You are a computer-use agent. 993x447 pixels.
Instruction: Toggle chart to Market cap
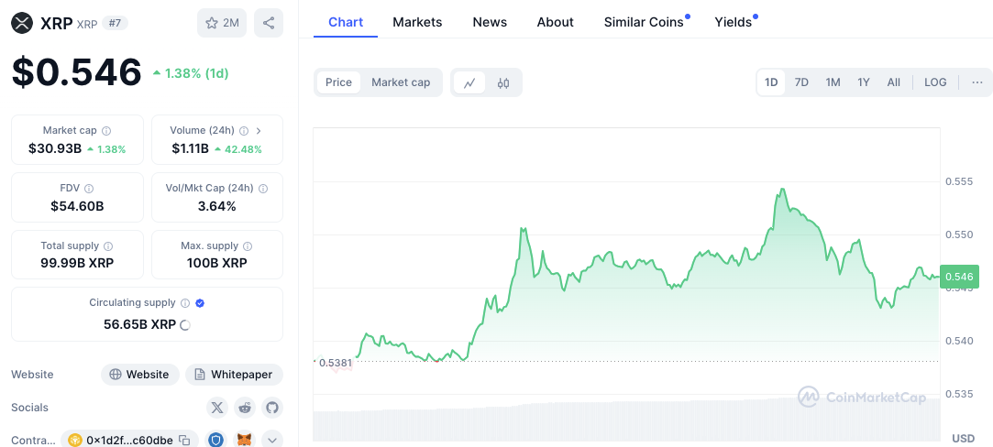pos(401,82)
